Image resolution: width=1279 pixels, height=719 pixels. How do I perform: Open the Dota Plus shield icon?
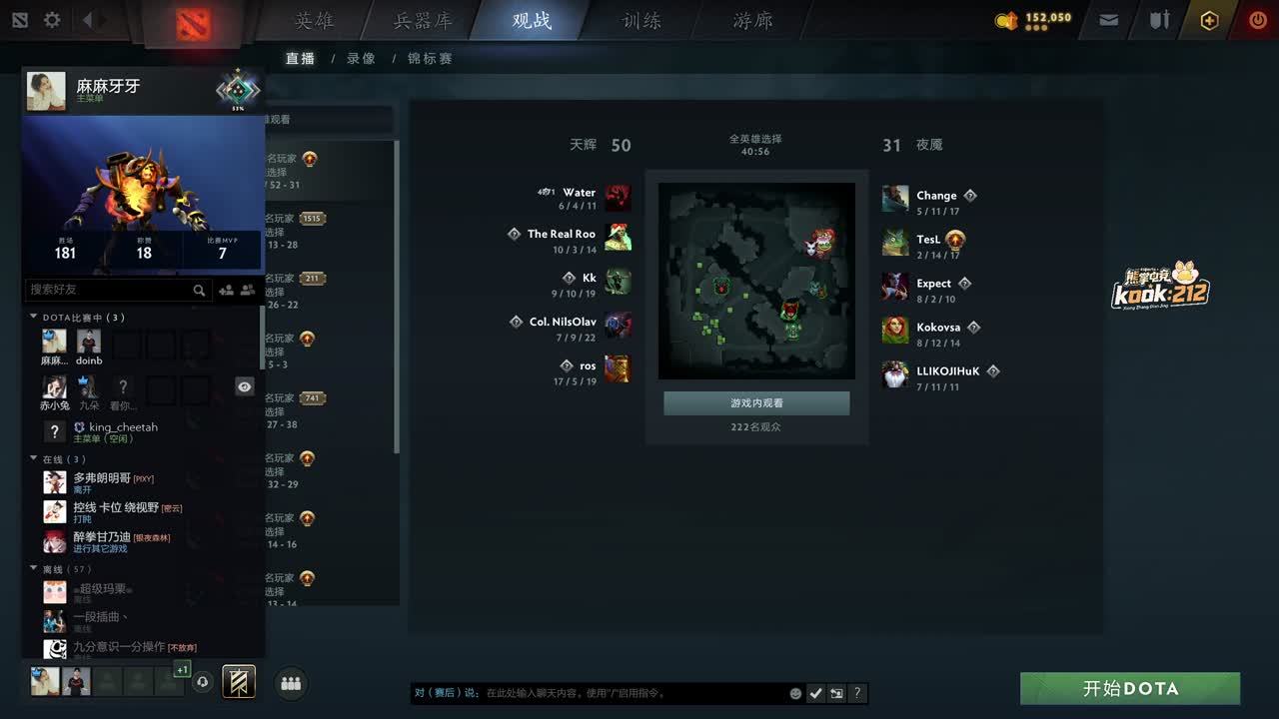1209,20
